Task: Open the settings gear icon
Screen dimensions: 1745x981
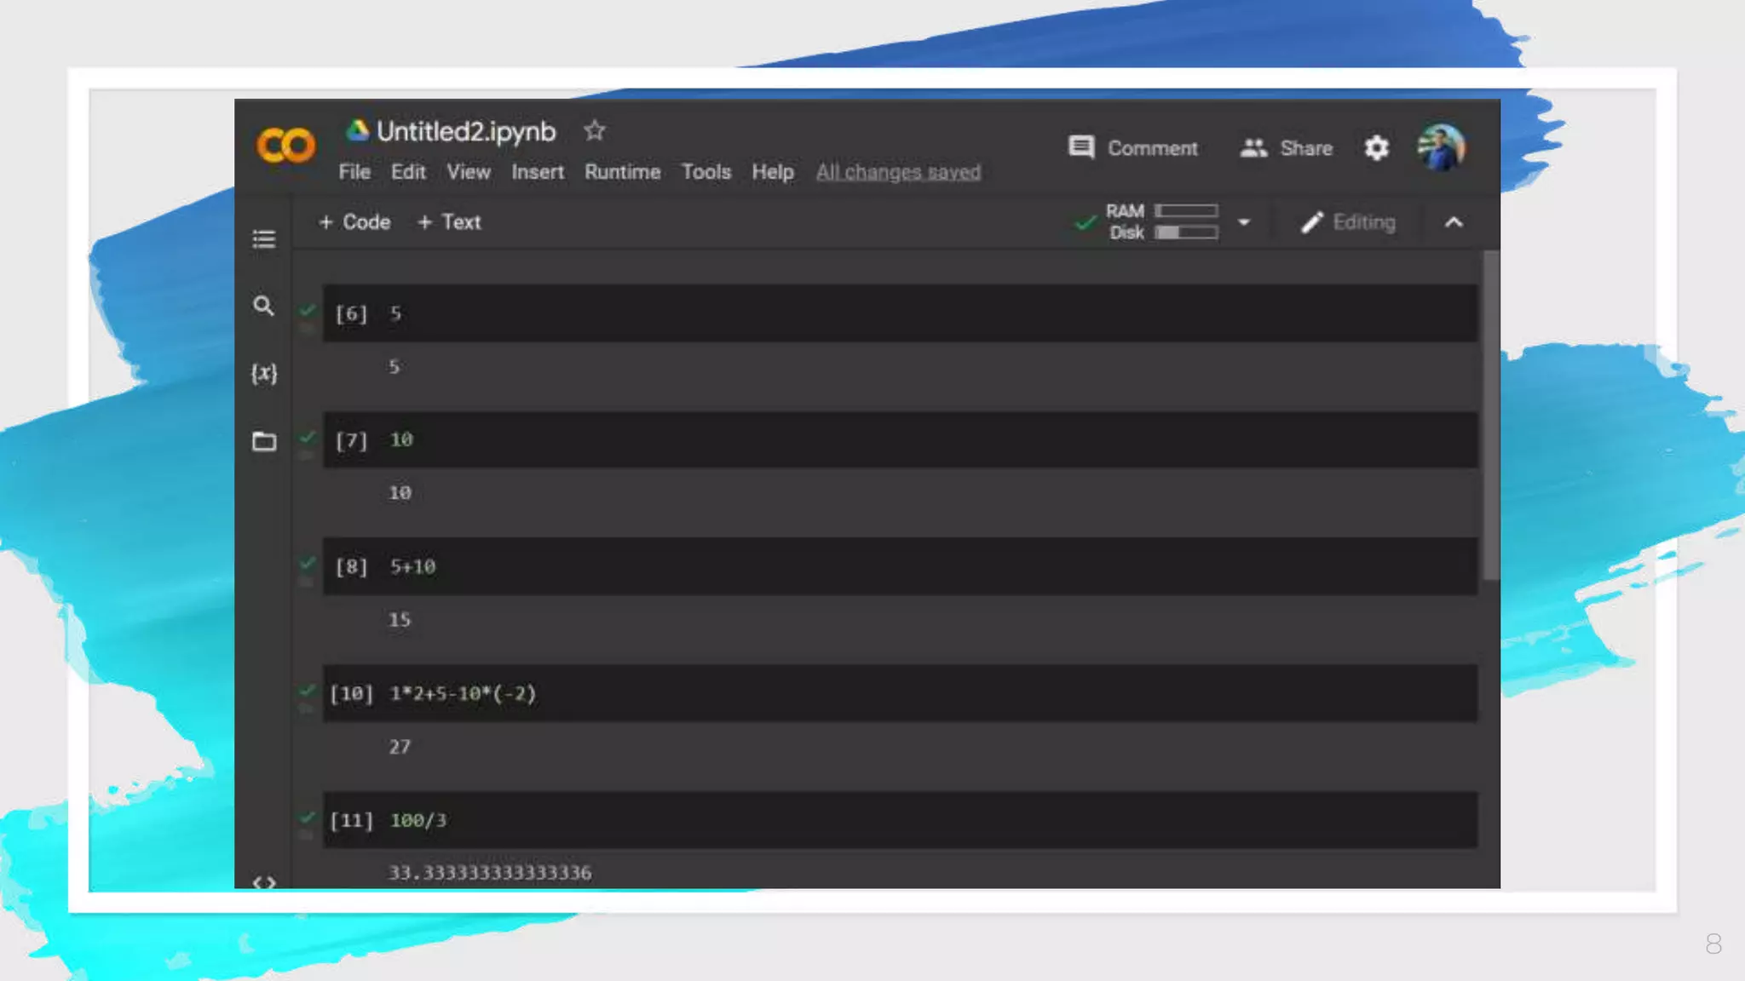Action: [x=1376, y=148]
